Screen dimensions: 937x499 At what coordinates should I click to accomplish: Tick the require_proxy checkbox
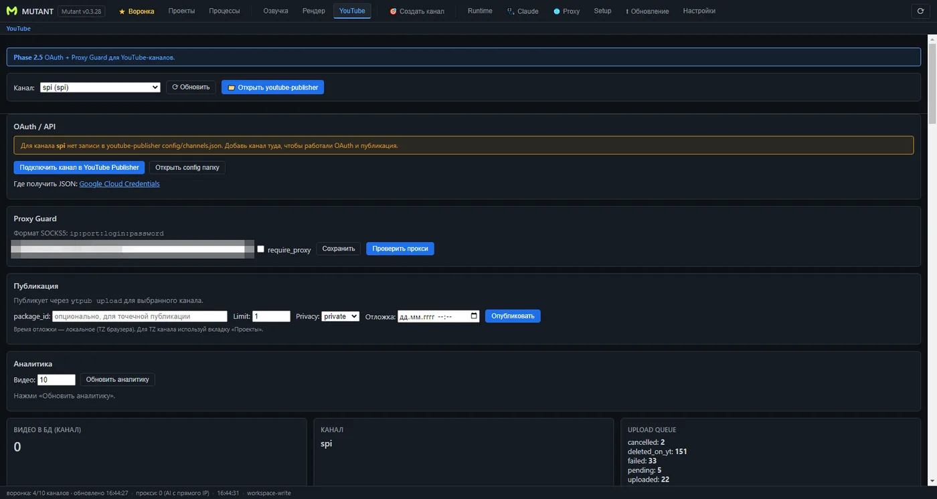261,249
